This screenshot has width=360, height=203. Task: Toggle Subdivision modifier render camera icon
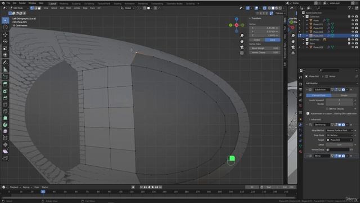(x=343, y=90)
